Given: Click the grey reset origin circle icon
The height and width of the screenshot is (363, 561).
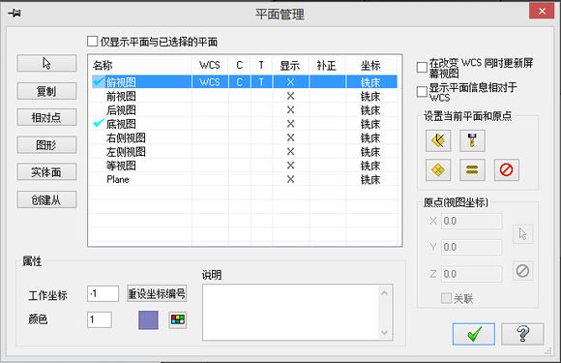Looking at the screenshot, I should (x=522, y=271).
